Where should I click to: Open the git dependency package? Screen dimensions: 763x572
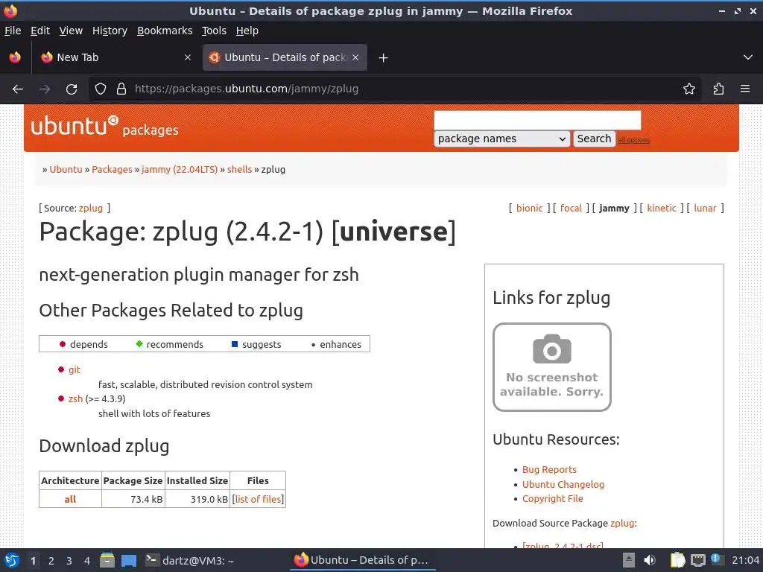[75, 369]
